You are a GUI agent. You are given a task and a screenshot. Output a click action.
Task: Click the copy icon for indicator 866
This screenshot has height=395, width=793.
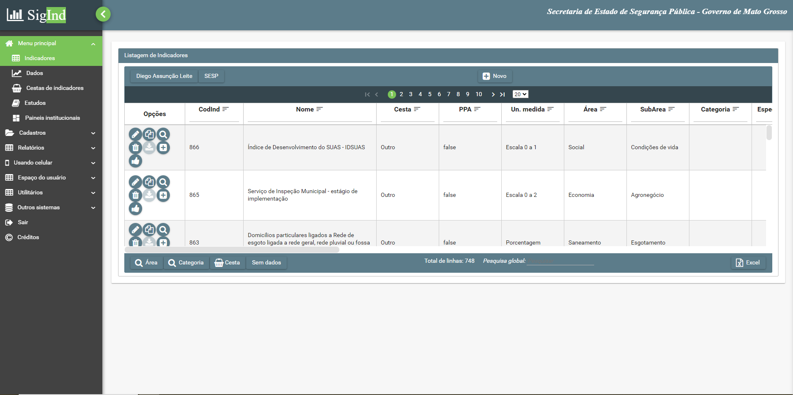coord(149,134)
